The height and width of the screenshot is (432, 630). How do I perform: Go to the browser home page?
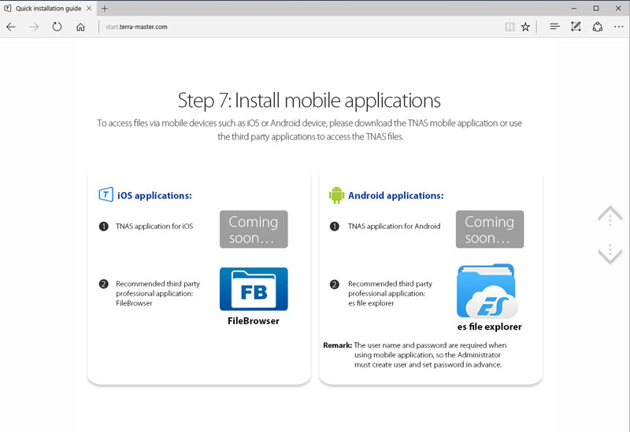[80, 27]
